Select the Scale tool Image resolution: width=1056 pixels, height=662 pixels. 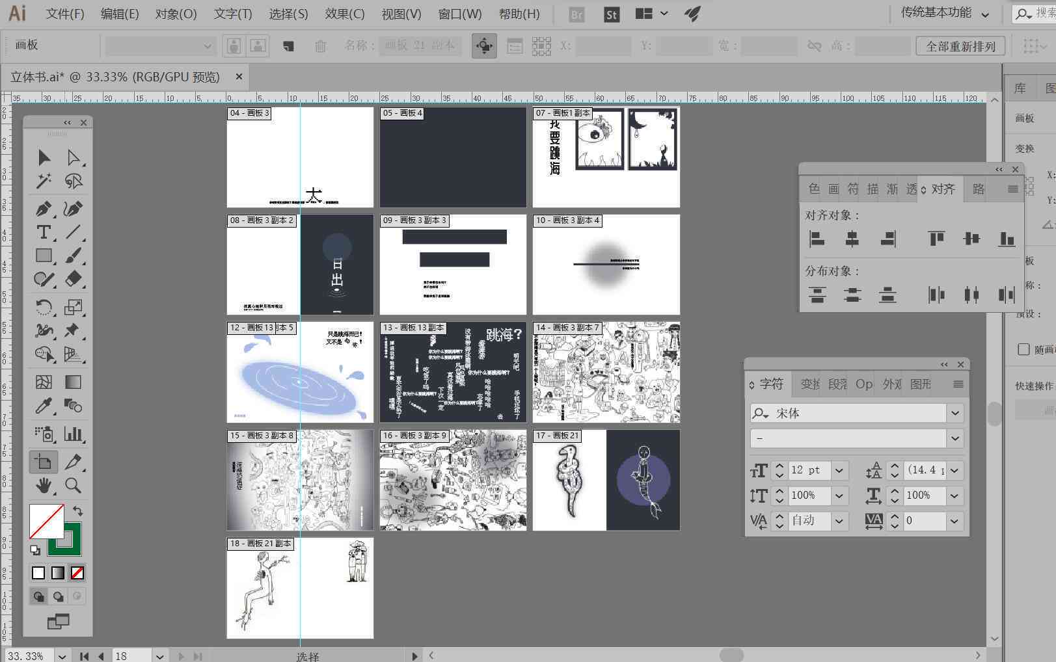point(73,307)
